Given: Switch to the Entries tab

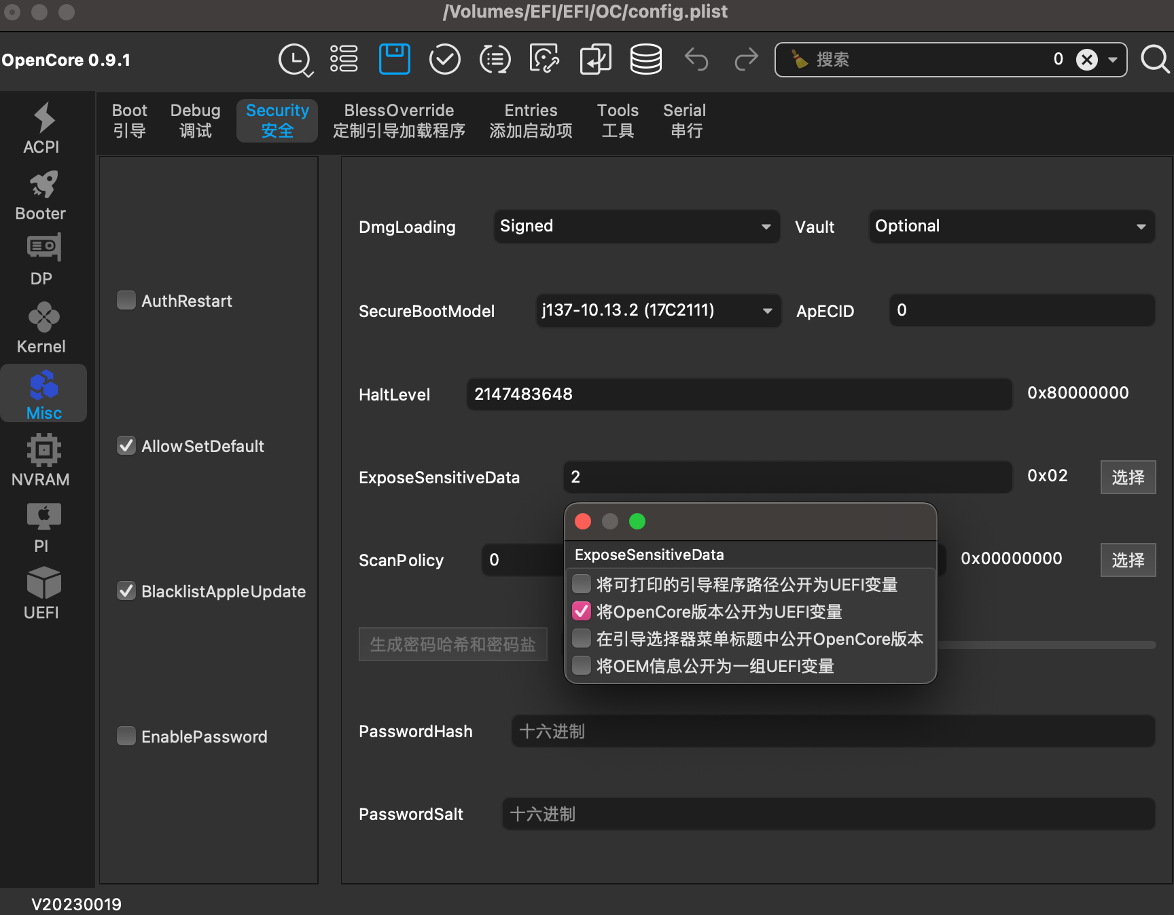Looking at the screenshot, I should coord(531,120).
